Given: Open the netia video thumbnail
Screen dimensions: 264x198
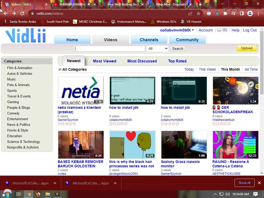Looking at the screenshot, I should [x=81, y=90].
